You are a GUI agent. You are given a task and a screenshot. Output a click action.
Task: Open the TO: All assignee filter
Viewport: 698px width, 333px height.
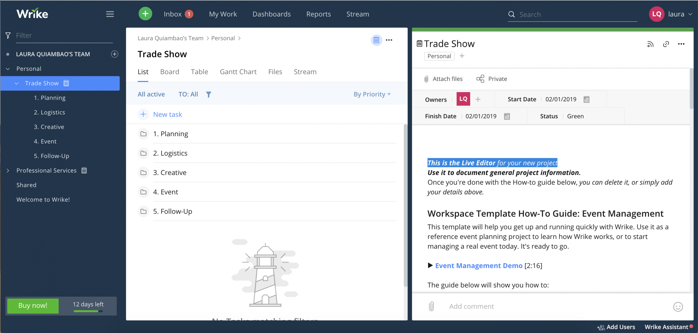(188, 94)
